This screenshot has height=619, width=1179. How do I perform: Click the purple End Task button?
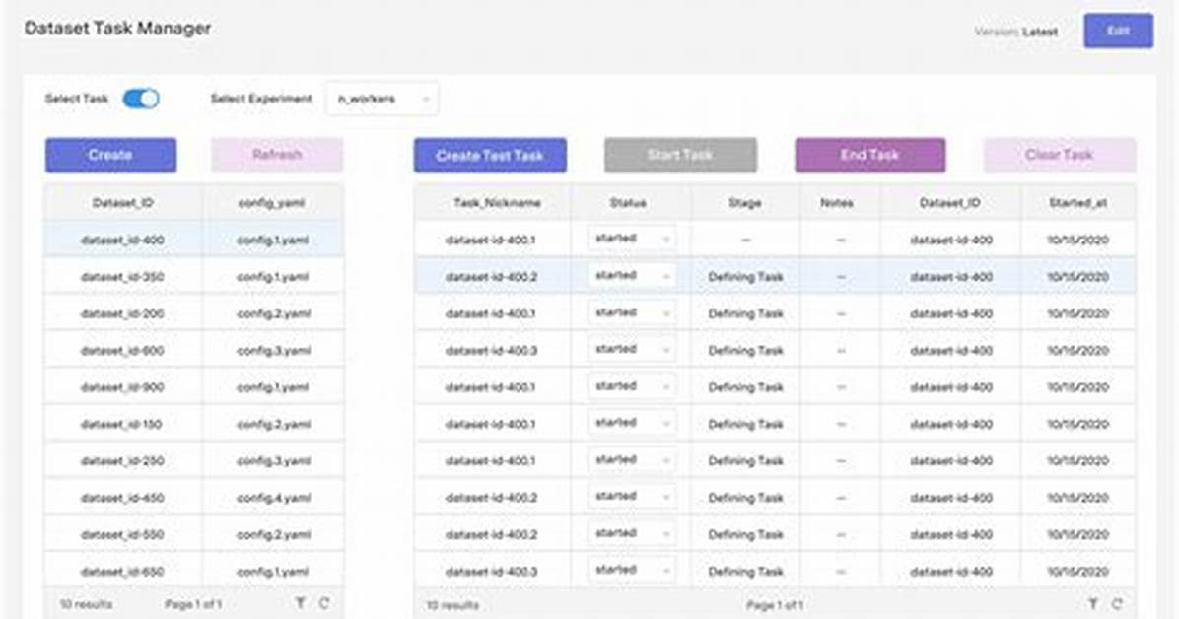click(870, 155)
